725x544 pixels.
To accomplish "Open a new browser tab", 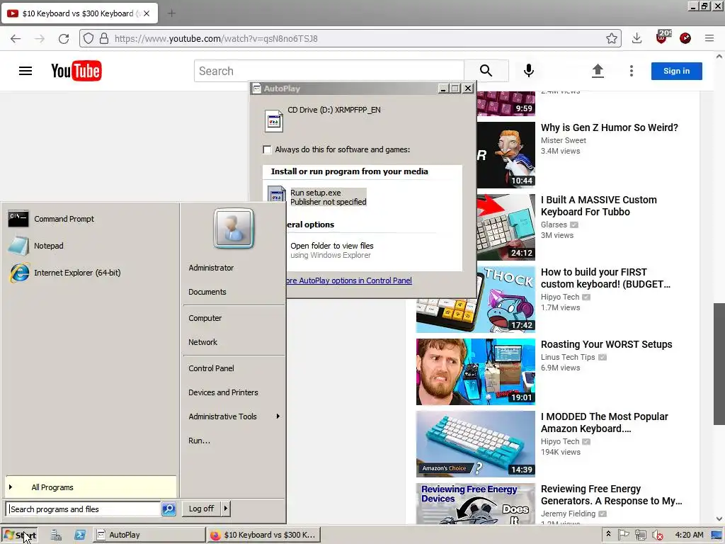I will [171, 13].
